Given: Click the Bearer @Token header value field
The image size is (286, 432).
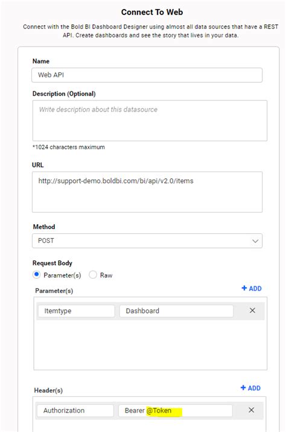Looking at the screenshot, I should coord(176,410).
